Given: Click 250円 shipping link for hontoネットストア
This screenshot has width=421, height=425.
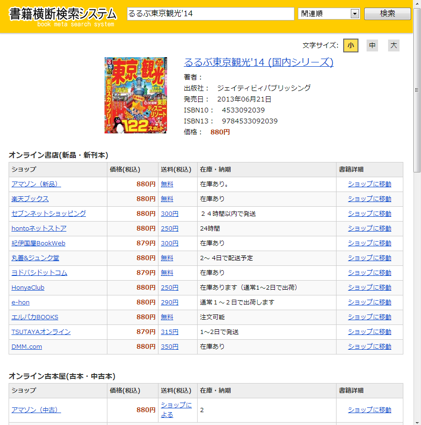Looking at the screenshot, I should pyautogui.click(x=169, y=228).
